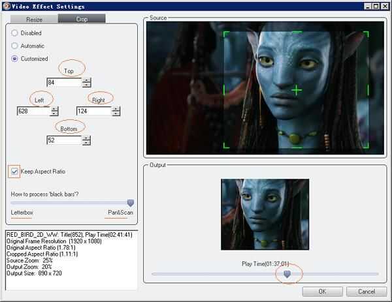Increase the Left crop value
Image resolution: width=392 pixels, height=302 pixels.
pyautogui.click(x=54, y=109)
